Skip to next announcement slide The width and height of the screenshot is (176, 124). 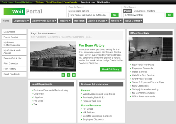pos(74,75)
